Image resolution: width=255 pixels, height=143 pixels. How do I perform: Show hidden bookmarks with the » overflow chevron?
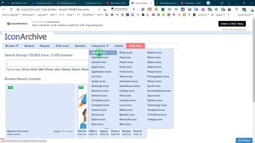(x=228, y=15)
